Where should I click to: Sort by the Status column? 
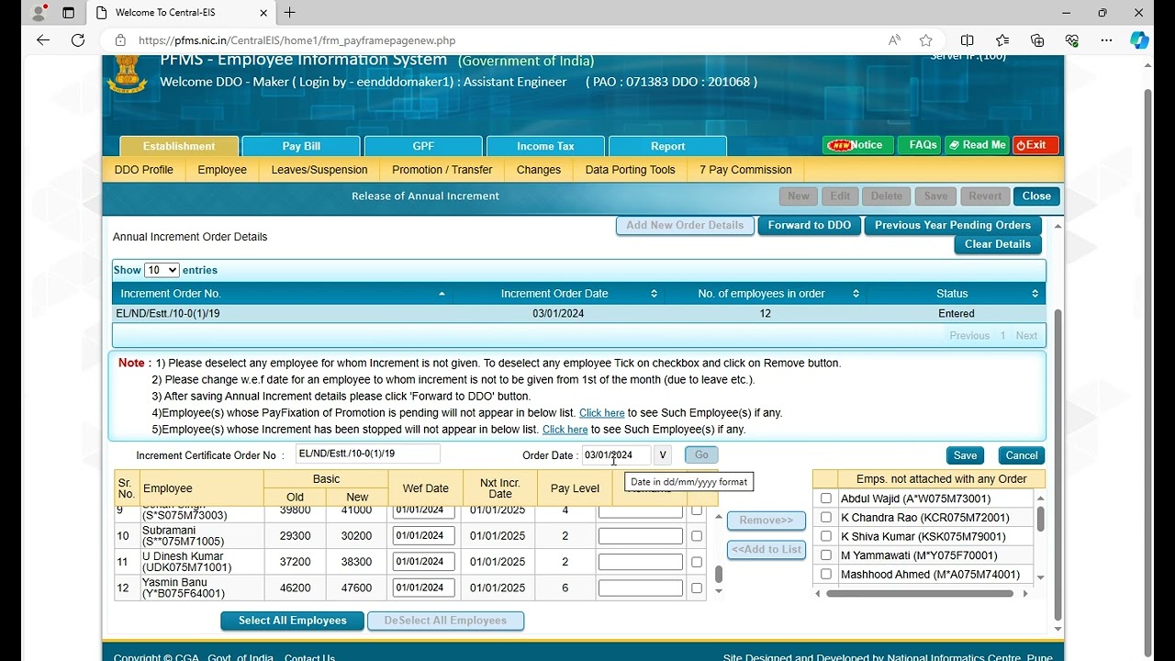955,294
